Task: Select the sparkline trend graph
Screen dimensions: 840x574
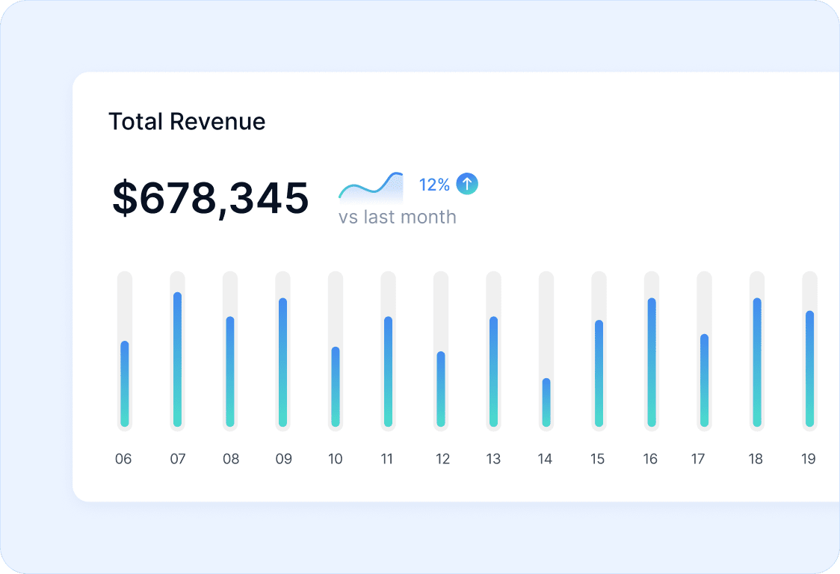Action: (371, 188)
